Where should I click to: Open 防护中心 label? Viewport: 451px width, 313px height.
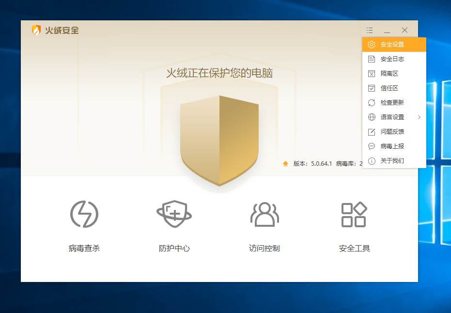point(174,248)
